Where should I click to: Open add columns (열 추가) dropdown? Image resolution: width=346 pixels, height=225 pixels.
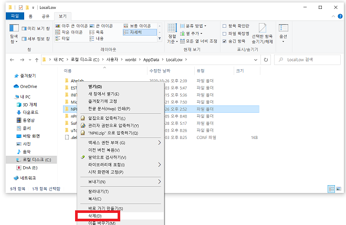(x=191, y=34)
